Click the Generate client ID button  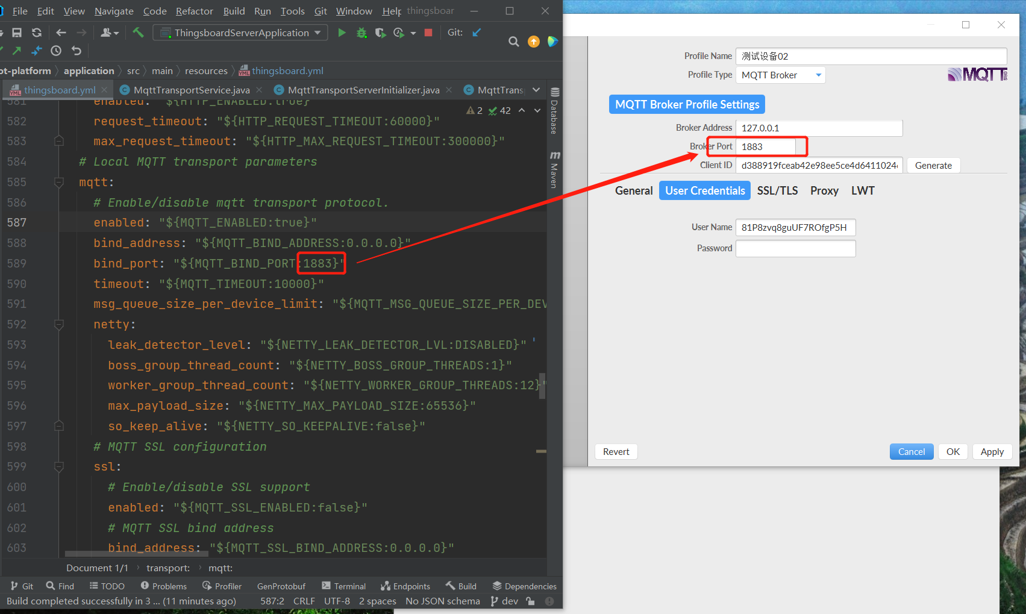coord(933,165)
